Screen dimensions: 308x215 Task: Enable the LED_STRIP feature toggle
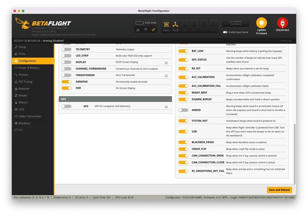pyautogui.click(x=66, y=56)
